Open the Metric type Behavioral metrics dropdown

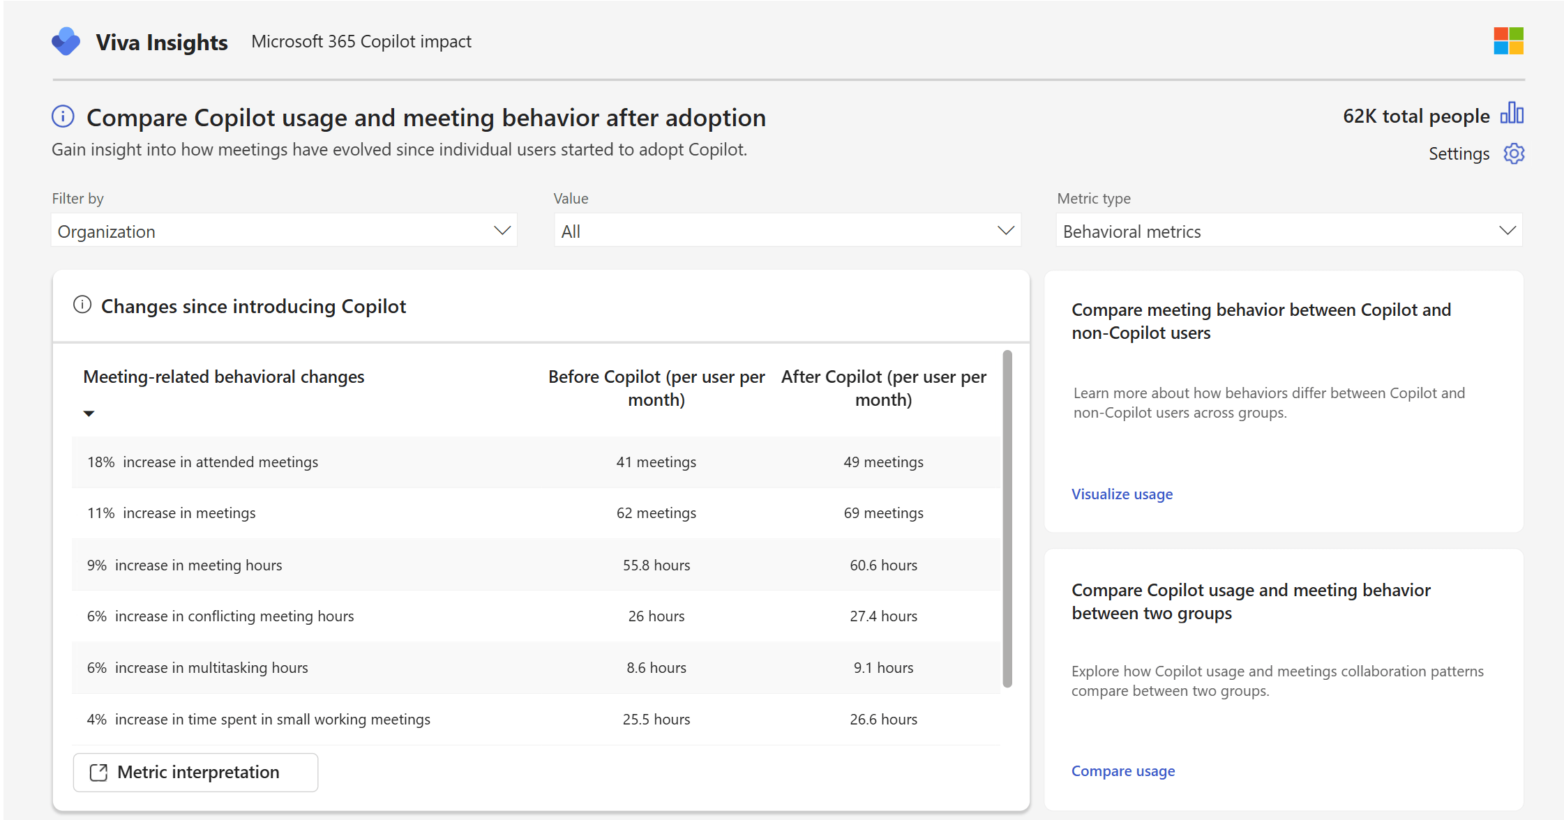click(x=1288, y=230)
